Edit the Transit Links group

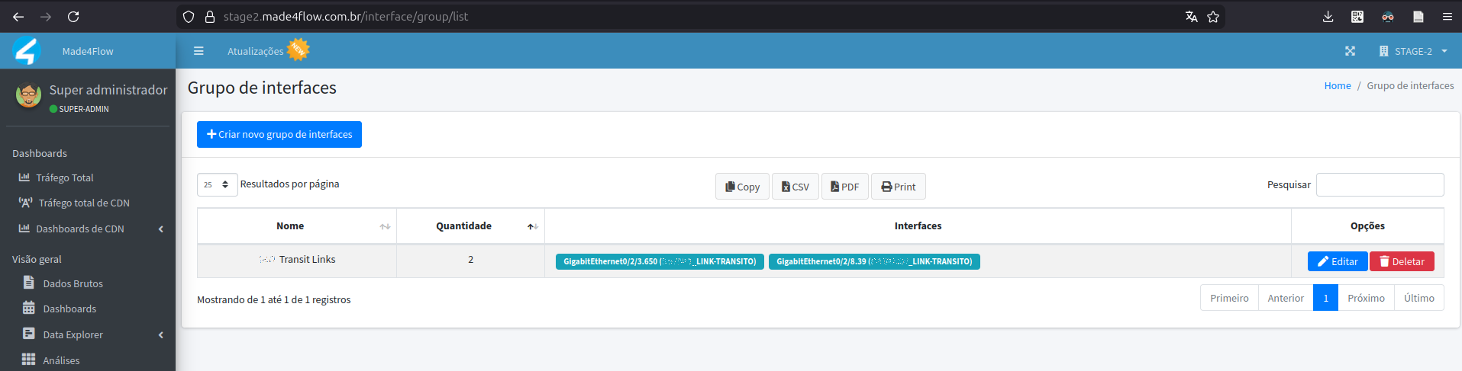[x=1337, y=261]
